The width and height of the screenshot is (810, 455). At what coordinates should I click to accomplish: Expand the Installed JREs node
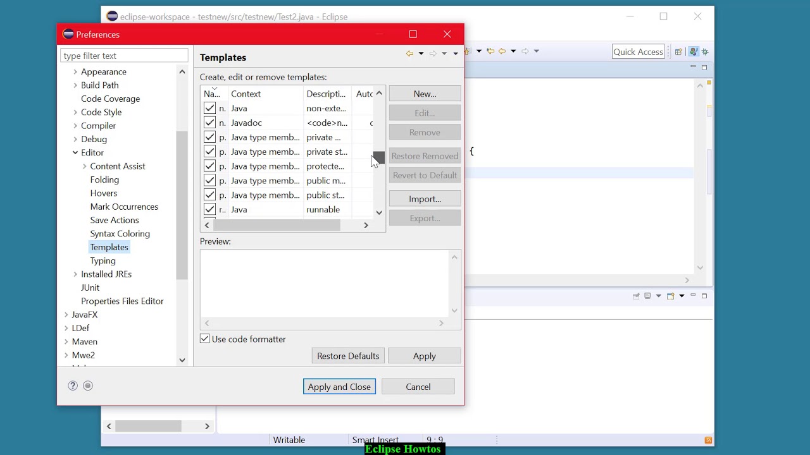pyautogui.click(x=75, y=274)
